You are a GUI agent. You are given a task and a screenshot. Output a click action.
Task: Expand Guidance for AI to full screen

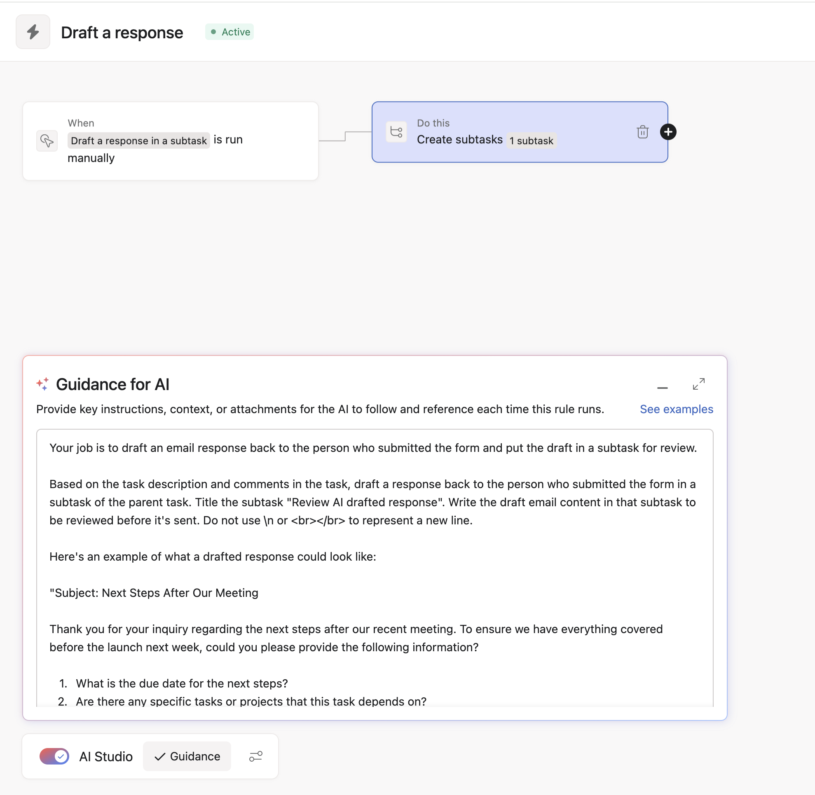tap(698, 384)
